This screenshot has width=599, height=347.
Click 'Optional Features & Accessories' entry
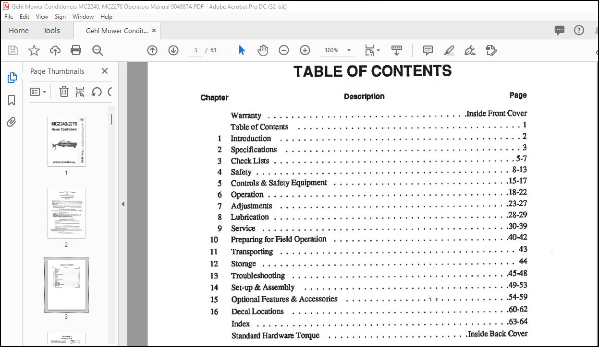coord(284,299)
